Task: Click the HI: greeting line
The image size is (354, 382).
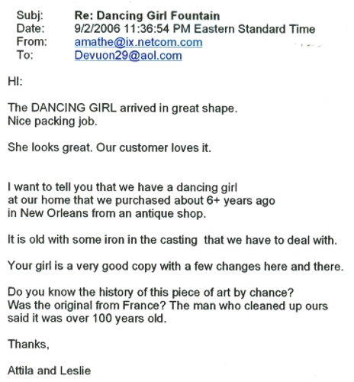Action: tap(15, 81)
